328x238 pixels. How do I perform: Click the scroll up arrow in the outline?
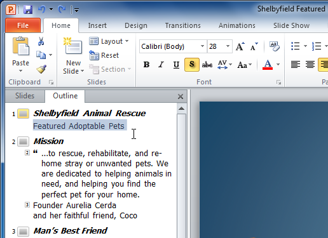181,109
